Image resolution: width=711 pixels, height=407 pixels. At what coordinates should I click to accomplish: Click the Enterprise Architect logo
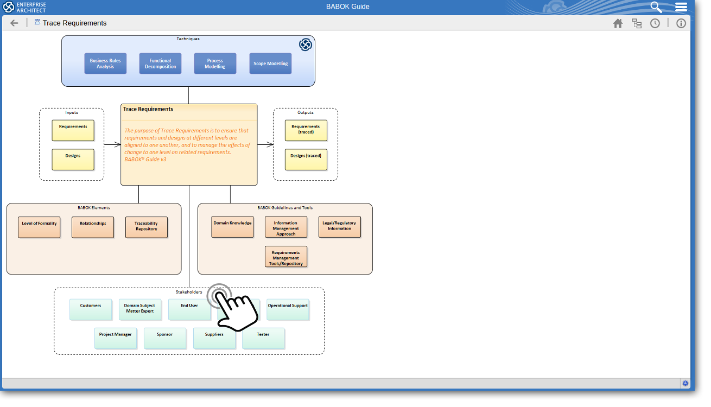point(24,7)
